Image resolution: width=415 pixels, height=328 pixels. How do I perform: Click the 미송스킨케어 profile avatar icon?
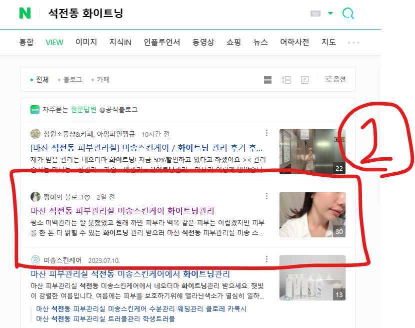[35, 260]
